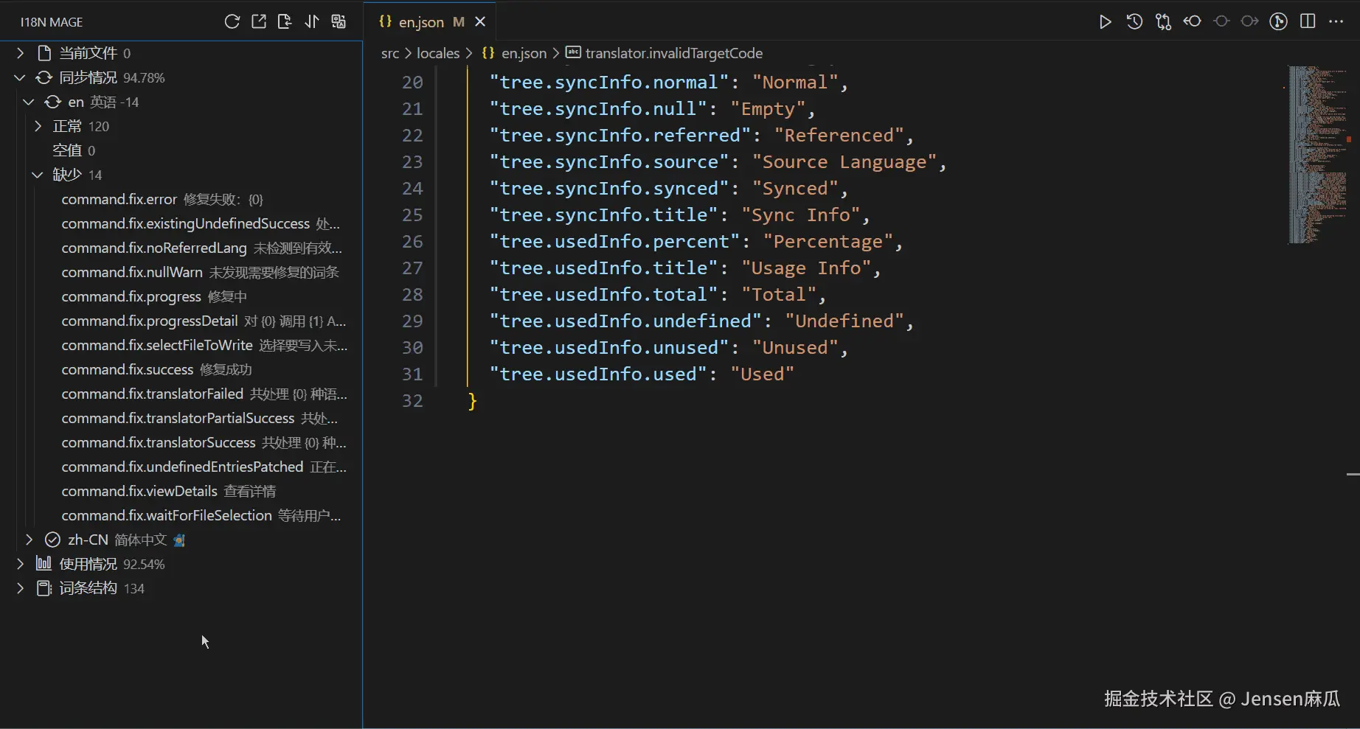Image resolution: width=1360 pixels, height=729 pixels.
Task: Click the run triangle icon in editor toolbar
Action: [x=1105, y=21]
